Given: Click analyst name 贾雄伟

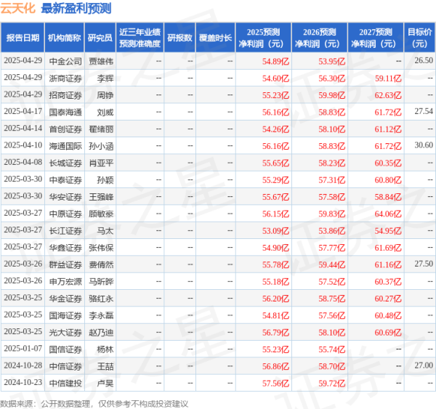Looking at the screenshot, I should (100, 60).
